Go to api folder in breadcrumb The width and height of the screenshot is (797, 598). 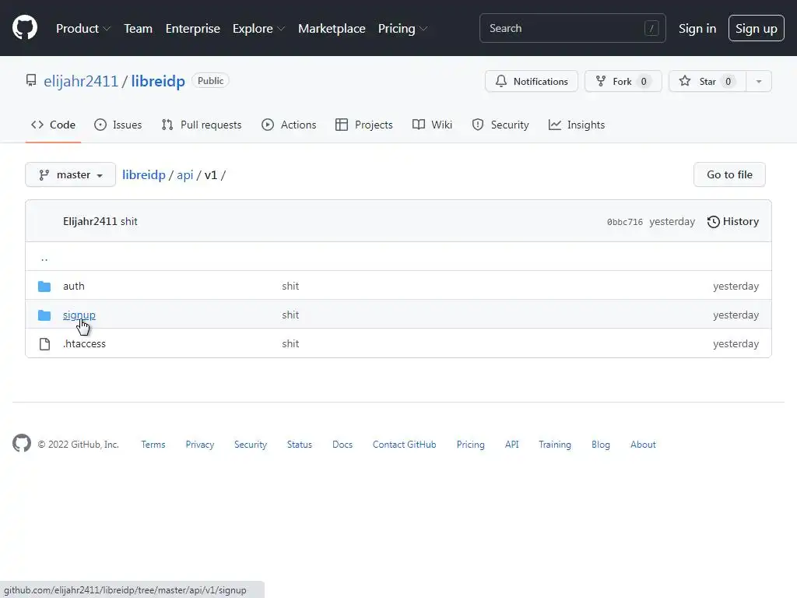185,175
